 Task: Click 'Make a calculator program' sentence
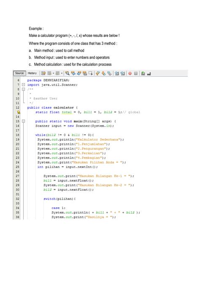pyautogui.click(x=74, y=36)
